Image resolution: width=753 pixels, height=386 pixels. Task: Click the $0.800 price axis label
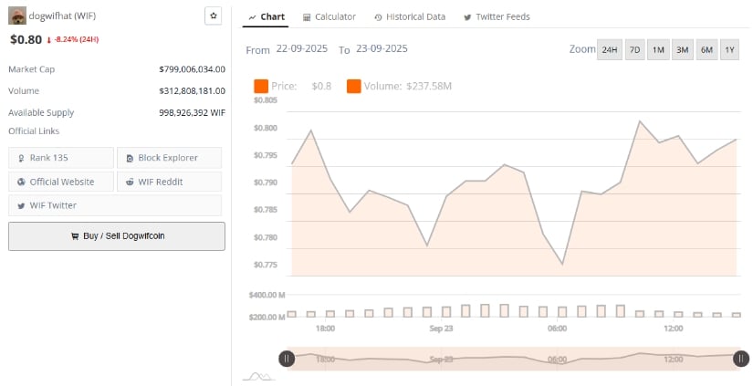click(266, 128)
